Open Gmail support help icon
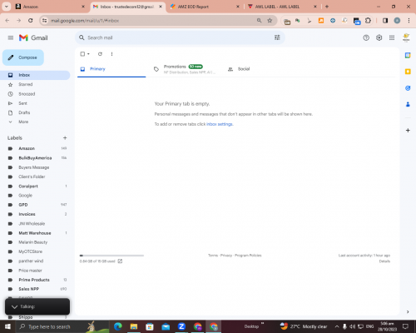 tap(366, 37)
